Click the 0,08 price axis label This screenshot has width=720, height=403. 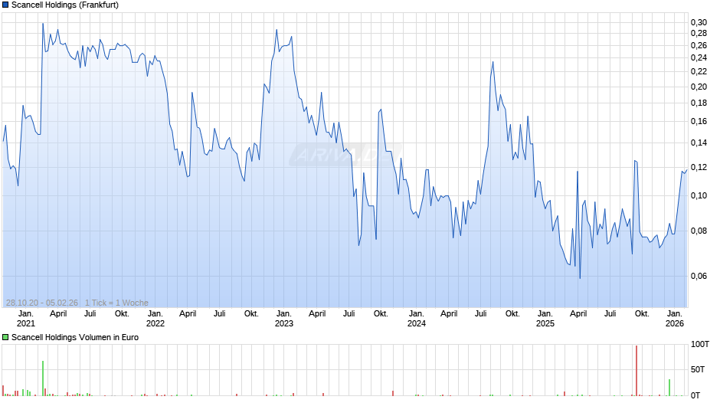coord(699,231)
